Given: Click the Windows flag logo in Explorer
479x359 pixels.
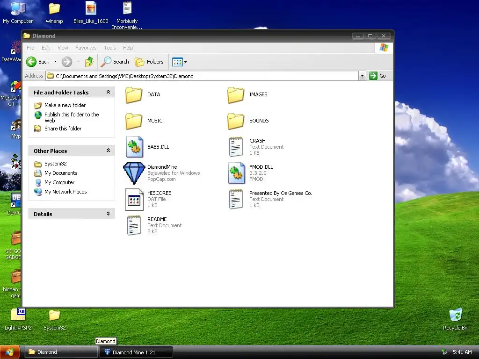Looking at the screenshot, I should pyautogui.click(x=384, y=48).
